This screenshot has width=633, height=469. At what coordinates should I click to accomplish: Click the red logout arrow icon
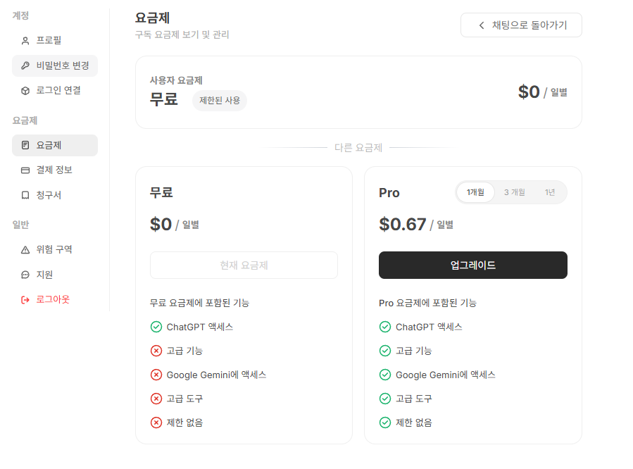pyautogui.click(x=25, y=299)
